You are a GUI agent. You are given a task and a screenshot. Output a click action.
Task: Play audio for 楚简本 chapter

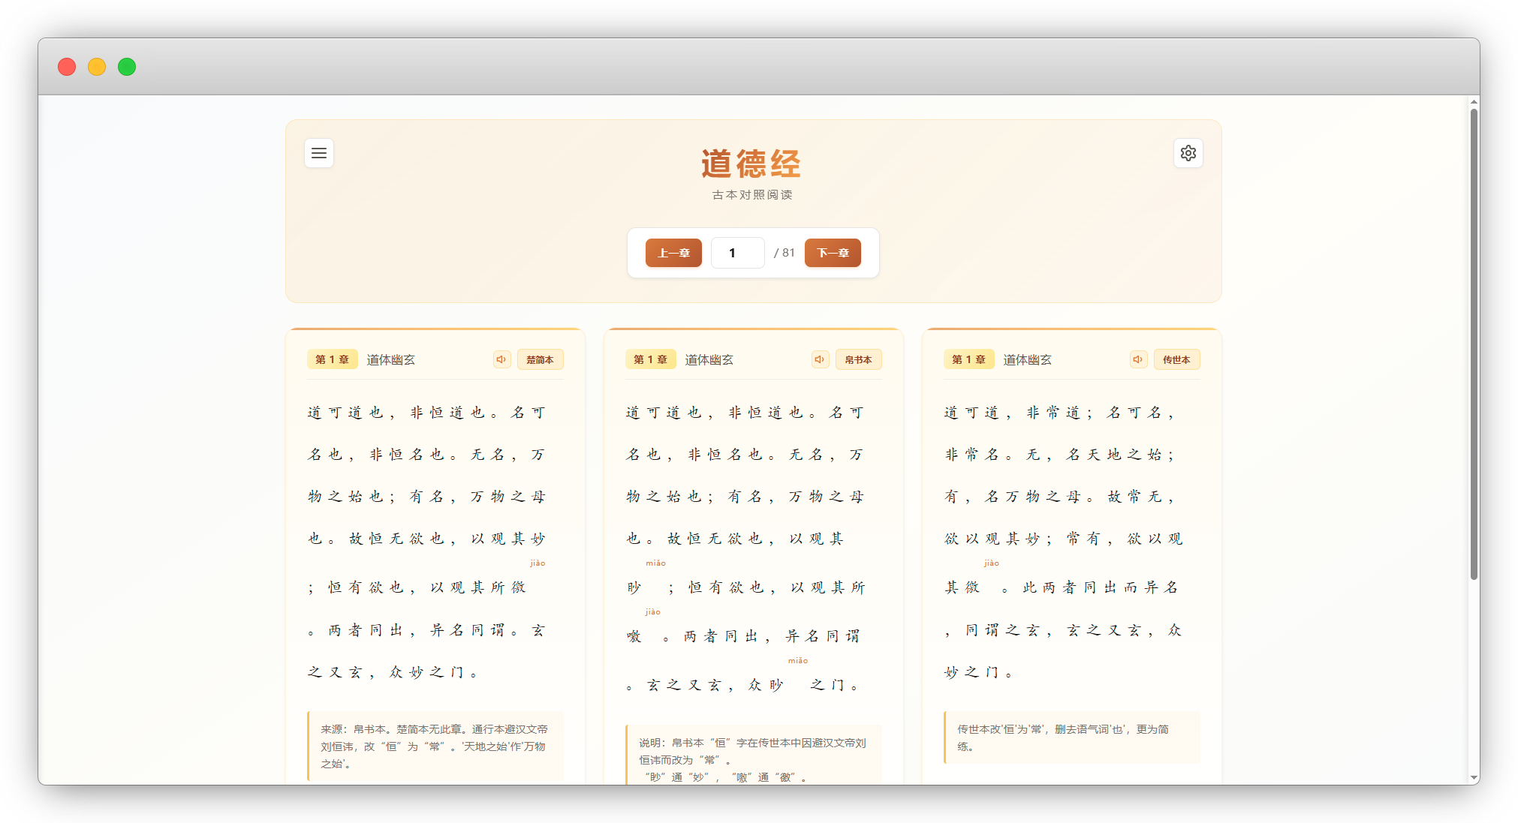tap(501, 359)
